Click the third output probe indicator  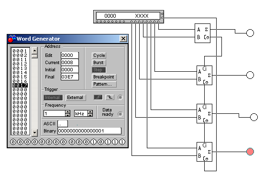coord(254,117)
